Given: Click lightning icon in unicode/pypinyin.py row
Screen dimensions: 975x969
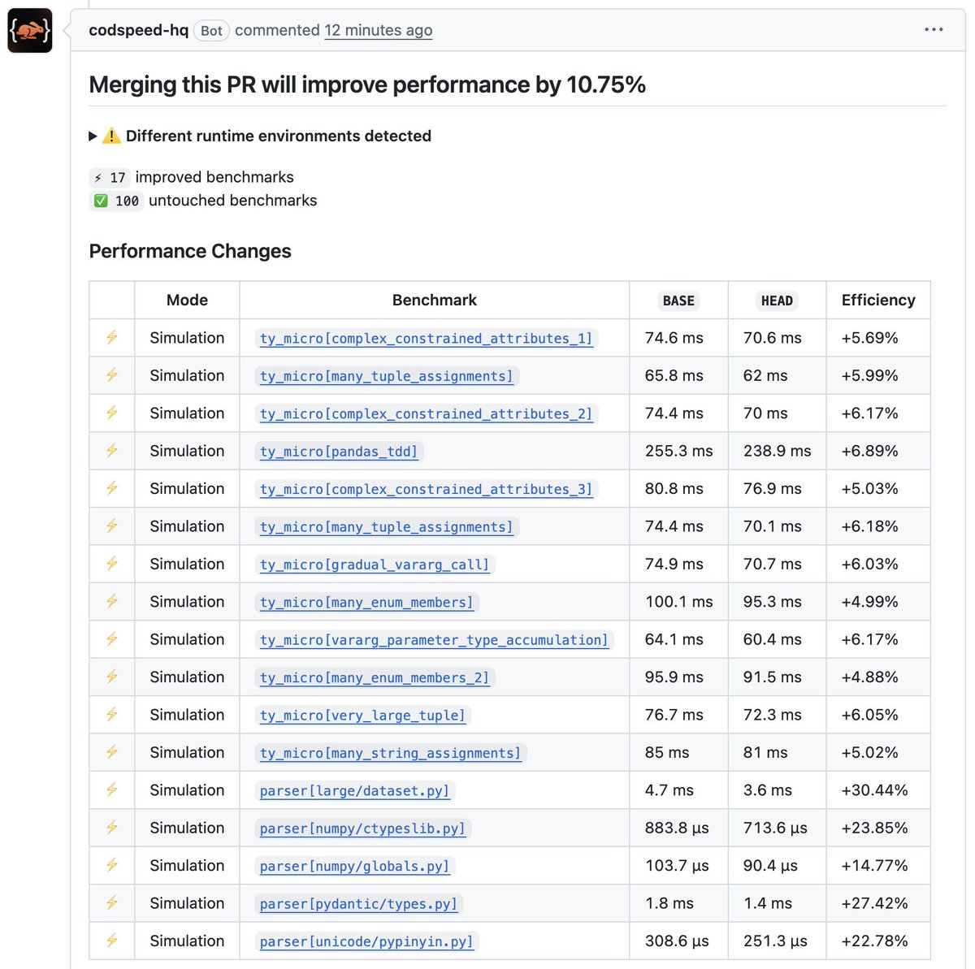Looking at the screenshot, I should coord(112,941).
